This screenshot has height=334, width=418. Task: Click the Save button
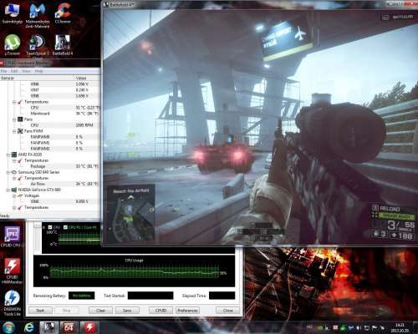(x=127, y=311)
